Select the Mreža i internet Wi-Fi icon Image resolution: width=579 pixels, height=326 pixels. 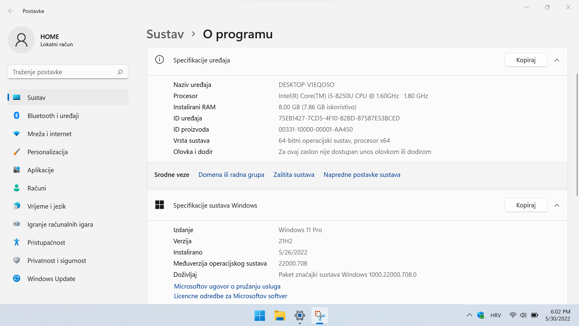(17, 133)
